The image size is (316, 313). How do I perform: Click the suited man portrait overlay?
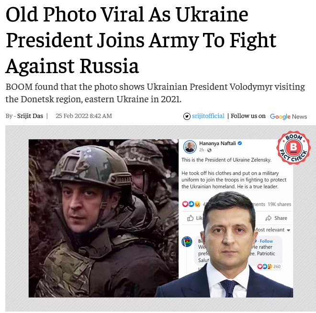pos(226,244)
